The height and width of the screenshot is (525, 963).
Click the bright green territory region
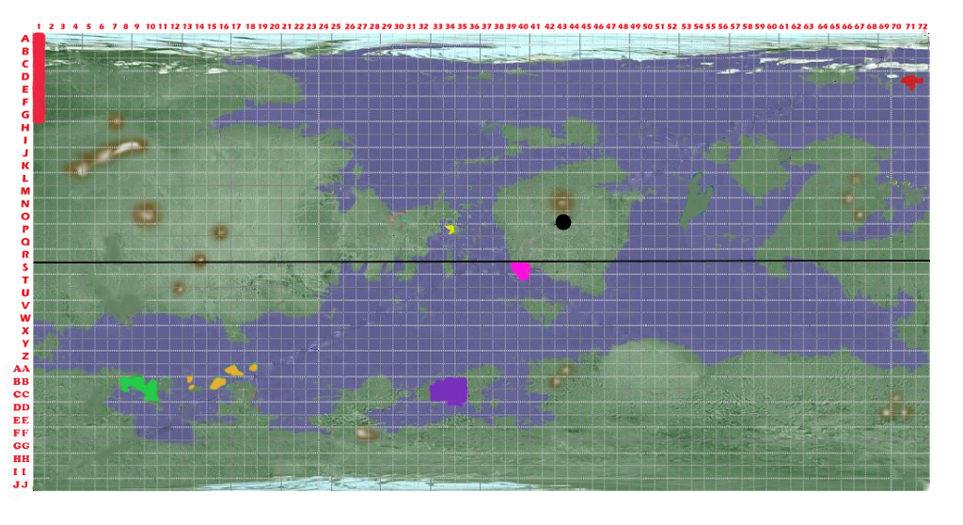coord(140,388)
